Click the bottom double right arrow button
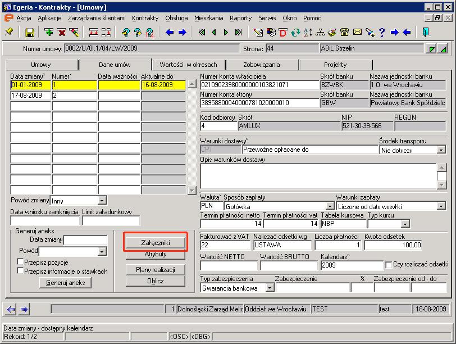456x344 pixels. [x=24, y=309]
